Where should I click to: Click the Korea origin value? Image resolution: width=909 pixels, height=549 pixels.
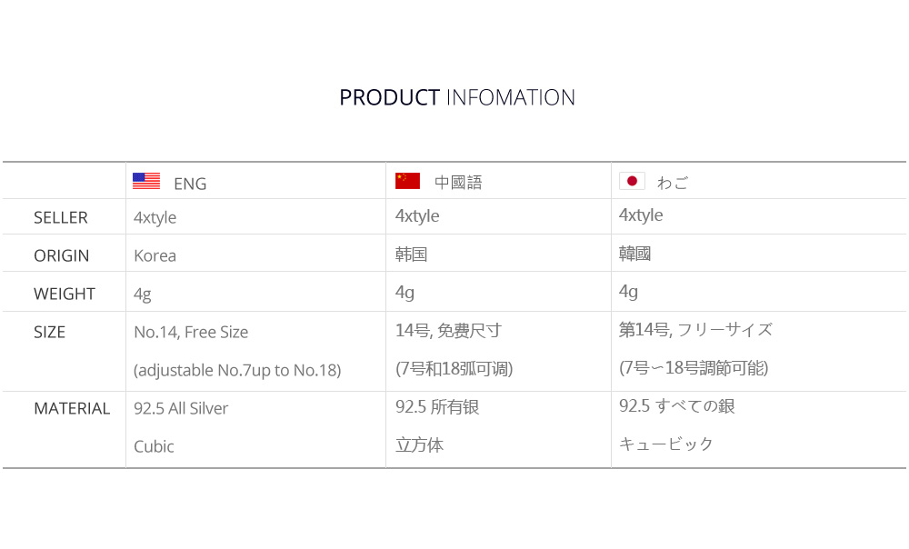(155, 255)
